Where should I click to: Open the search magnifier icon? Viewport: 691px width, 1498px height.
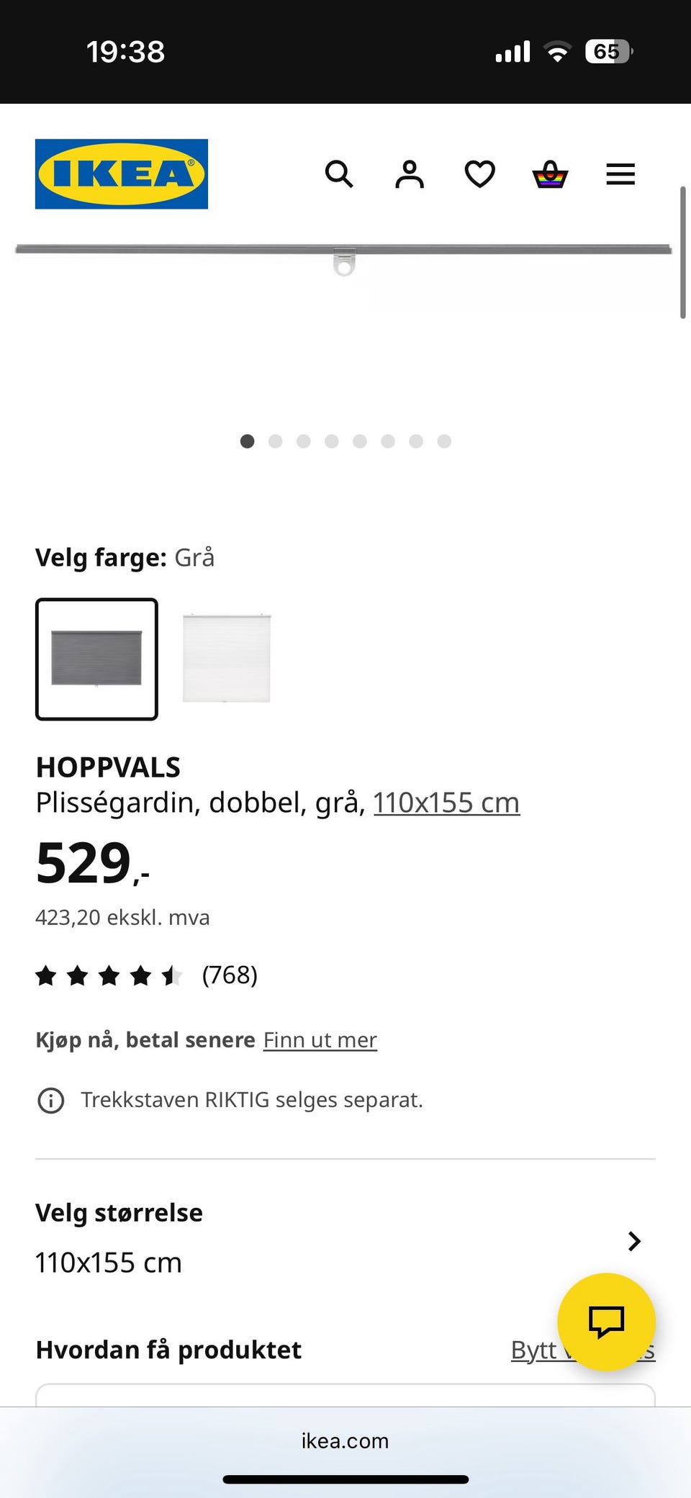pyautogui.click(x=339, y=174)
